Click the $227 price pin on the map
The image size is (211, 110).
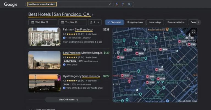pos(182,41)
